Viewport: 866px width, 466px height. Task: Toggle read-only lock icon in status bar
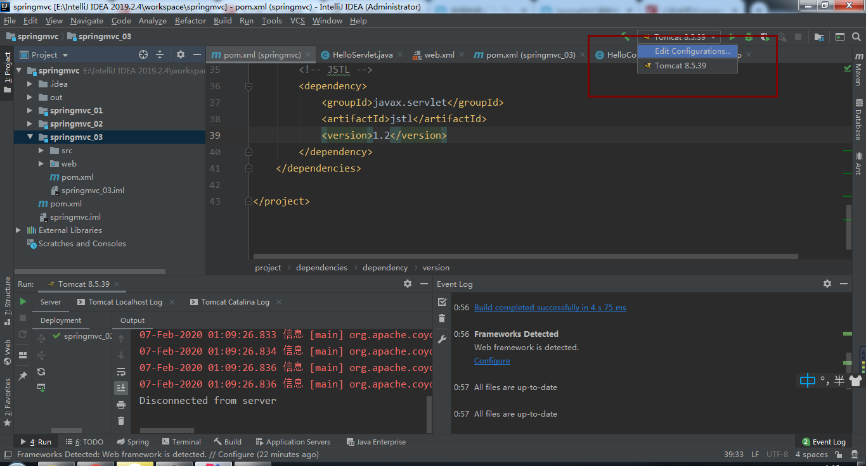840,455
